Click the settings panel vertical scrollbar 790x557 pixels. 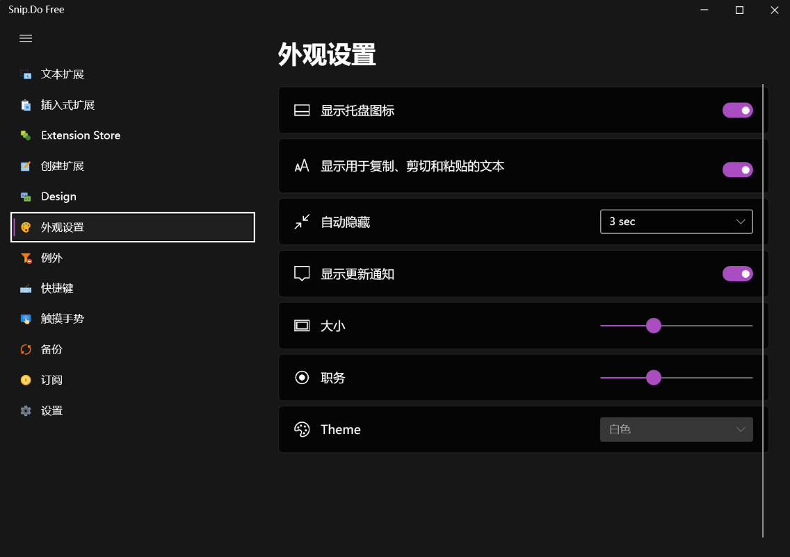click(763, 310)
